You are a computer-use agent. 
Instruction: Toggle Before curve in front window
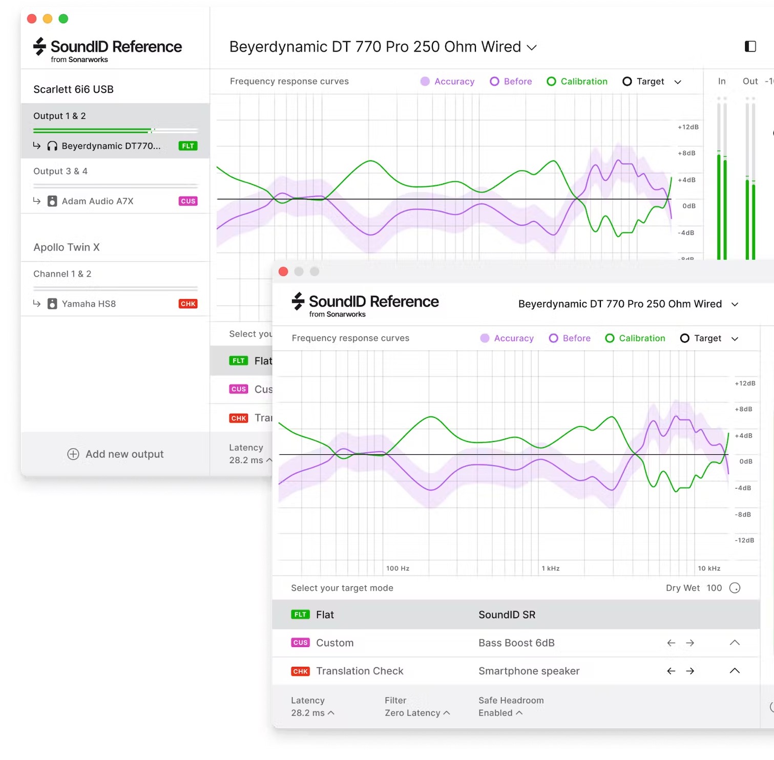570,338
